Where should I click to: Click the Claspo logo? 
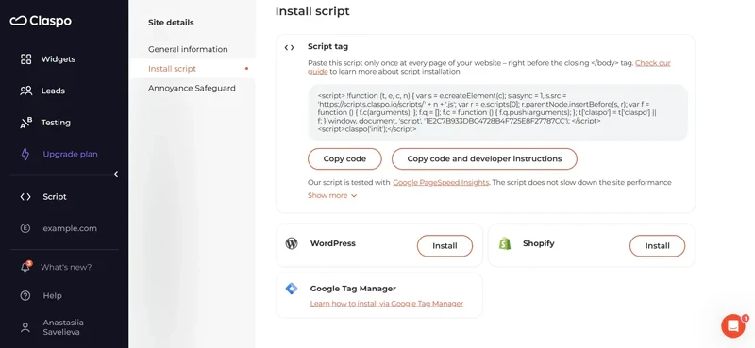tap(41, 21)
